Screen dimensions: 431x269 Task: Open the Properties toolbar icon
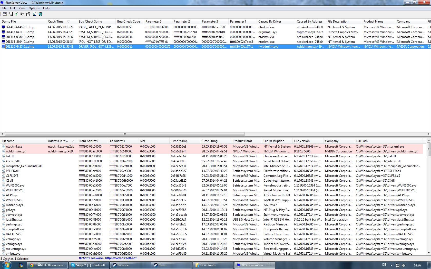click(x=28, y=14)
